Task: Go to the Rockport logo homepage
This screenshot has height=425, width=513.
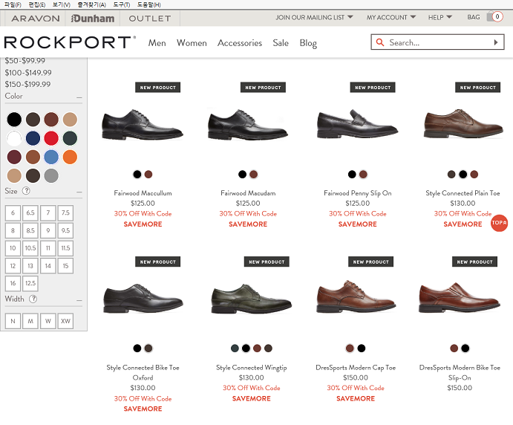Action: click(70, 42)
